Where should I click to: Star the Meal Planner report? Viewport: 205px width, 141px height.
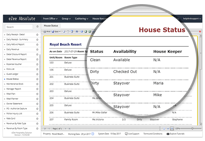37,99
